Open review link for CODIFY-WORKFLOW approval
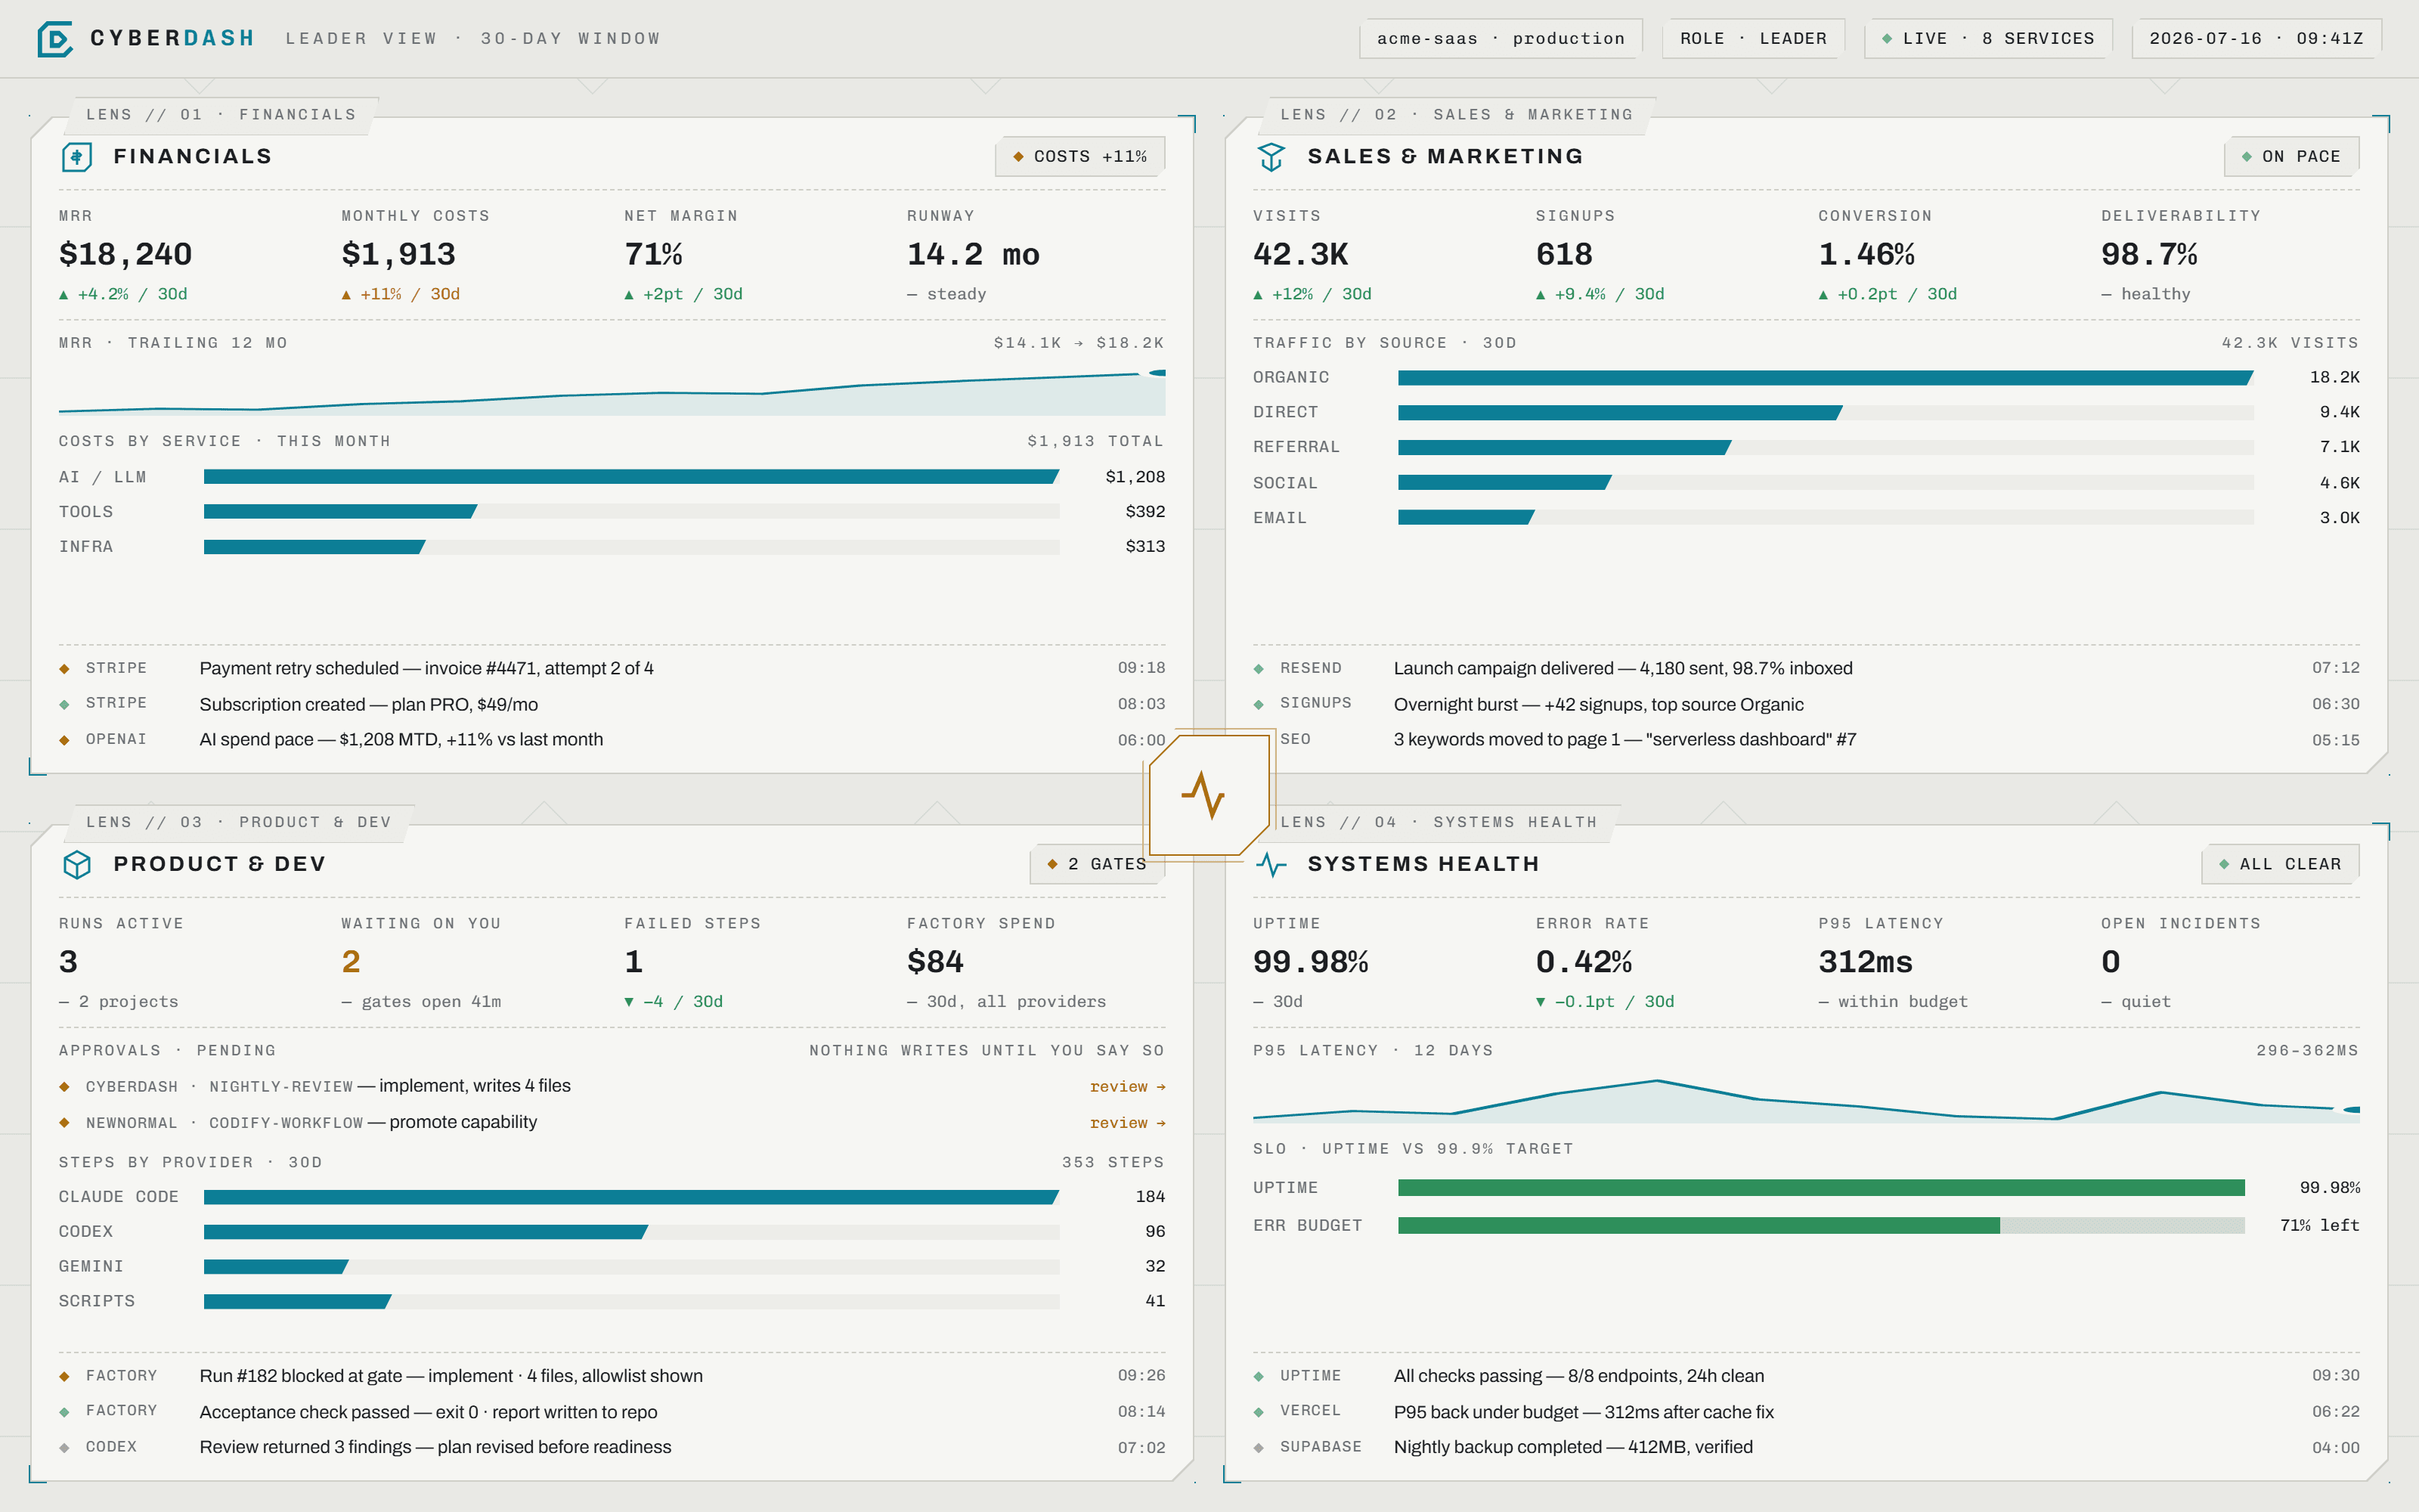 (x=1126, y=1123)
